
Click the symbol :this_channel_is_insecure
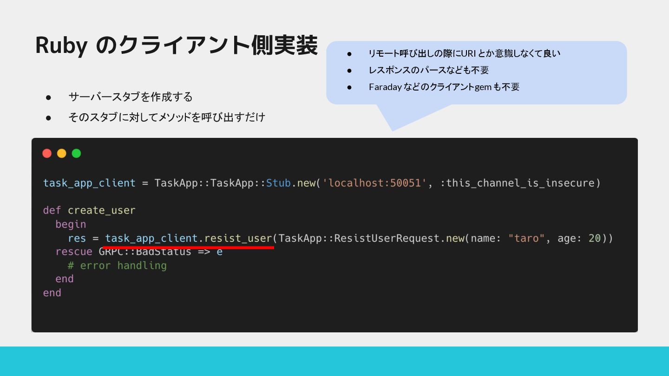pyautogui.click(x=517, y=183)
